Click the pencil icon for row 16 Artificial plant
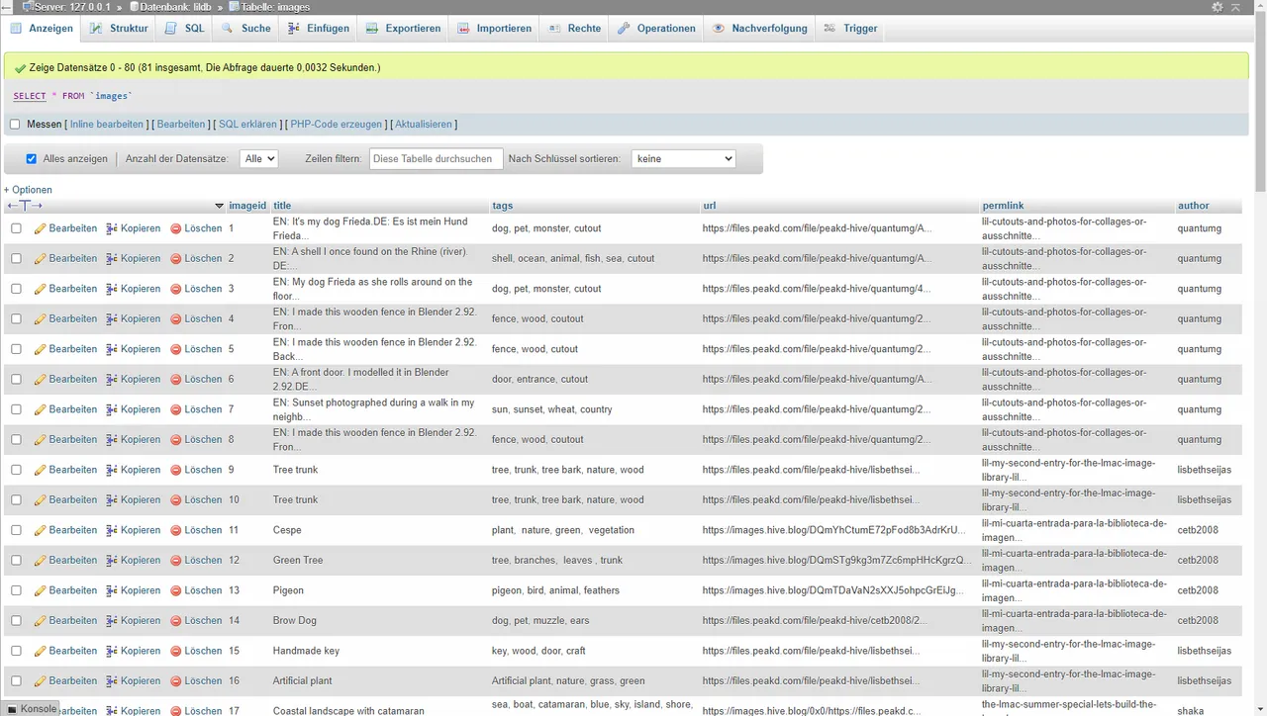This screenshot has width=1267, height=716. pyautogui.click(x=41, y=680)
